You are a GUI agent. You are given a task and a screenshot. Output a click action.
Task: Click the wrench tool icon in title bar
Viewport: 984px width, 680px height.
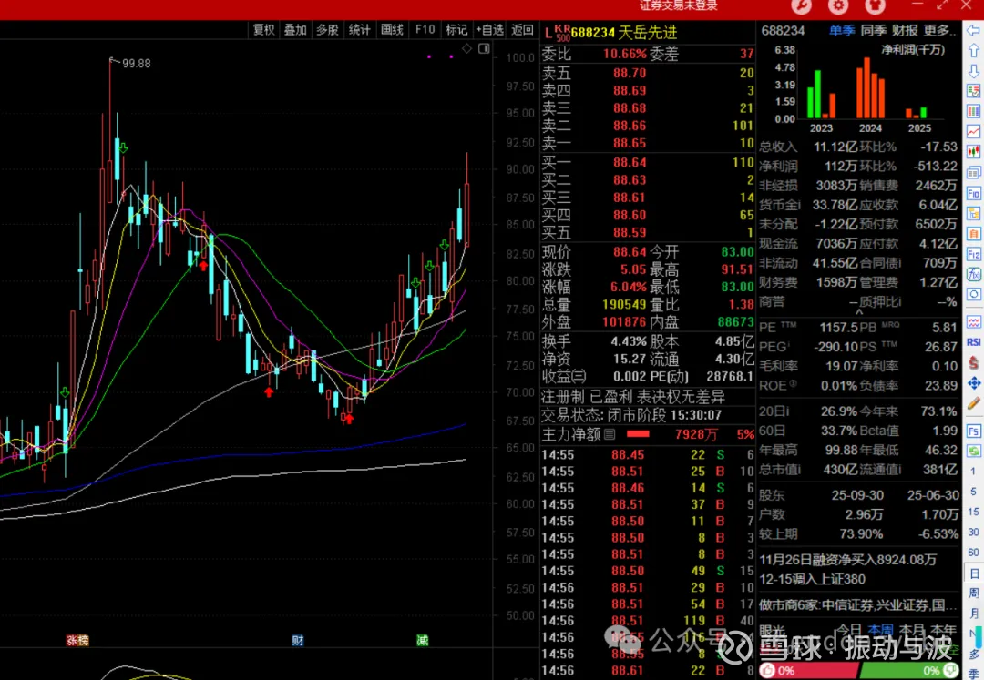(802, 6)
